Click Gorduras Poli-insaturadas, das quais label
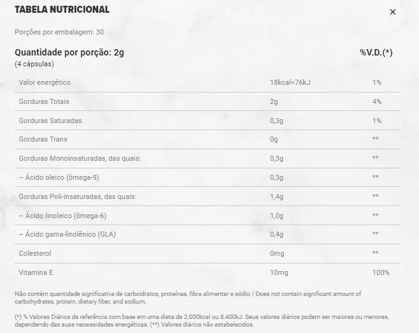 [78, 196]
